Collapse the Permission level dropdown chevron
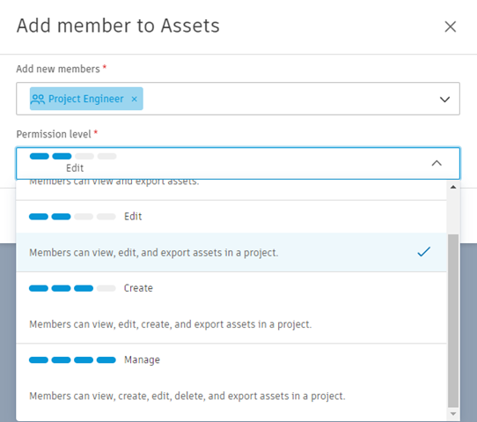The height and width of the screenshot is (422, 477). [437, 163]
